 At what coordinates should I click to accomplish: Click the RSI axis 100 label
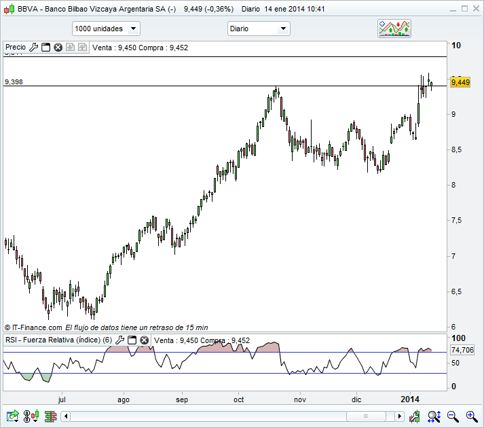[458, 338]
